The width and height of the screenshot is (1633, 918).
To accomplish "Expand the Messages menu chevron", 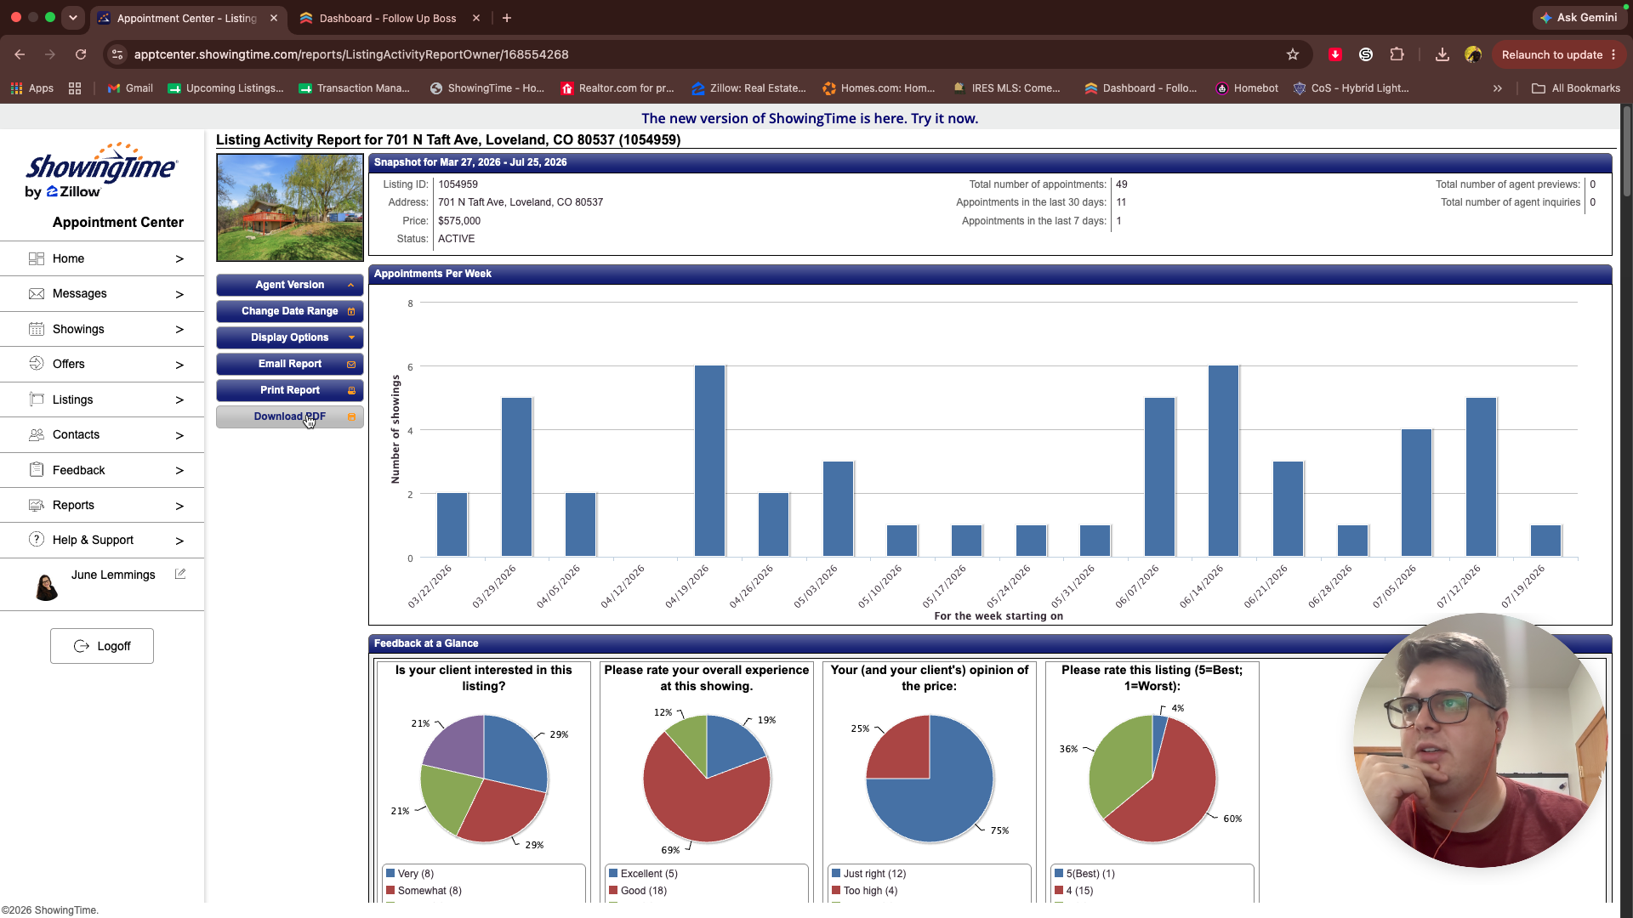I will point(179,294).
